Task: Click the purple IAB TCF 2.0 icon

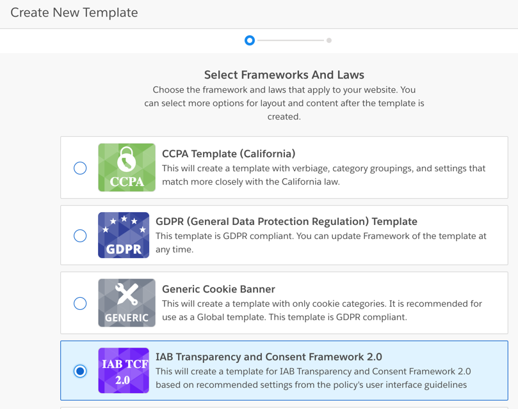Action: (x=124, y=371)
